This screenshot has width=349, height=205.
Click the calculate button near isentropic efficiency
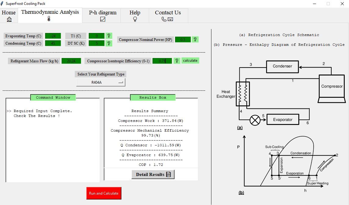[x=190, y=60]
